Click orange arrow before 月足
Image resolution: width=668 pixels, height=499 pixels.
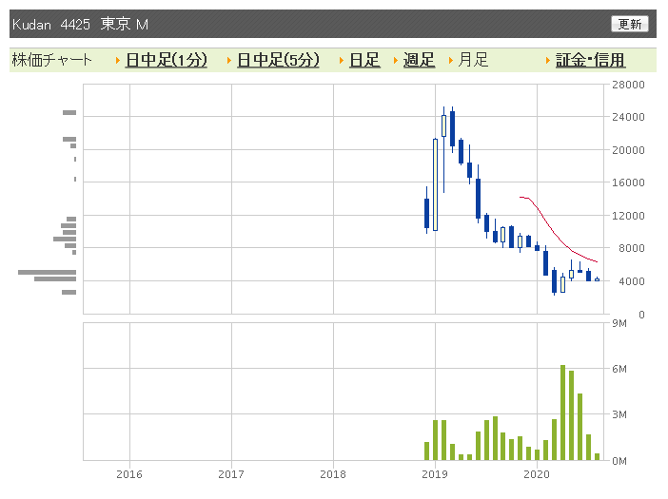[450, 61]
